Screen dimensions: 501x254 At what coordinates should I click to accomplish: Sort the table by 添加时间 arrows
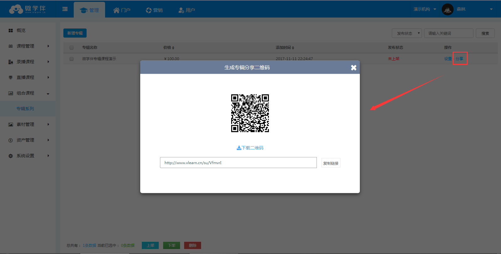[293, 48]
